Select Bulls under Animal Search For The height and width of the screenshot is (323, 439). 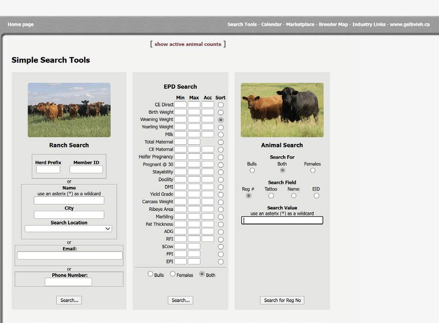[252, 170]
